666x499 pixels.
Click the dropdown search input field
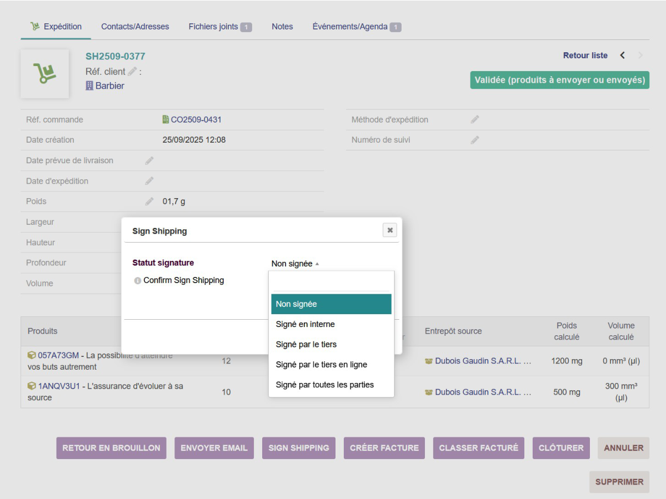coord(331,283)
